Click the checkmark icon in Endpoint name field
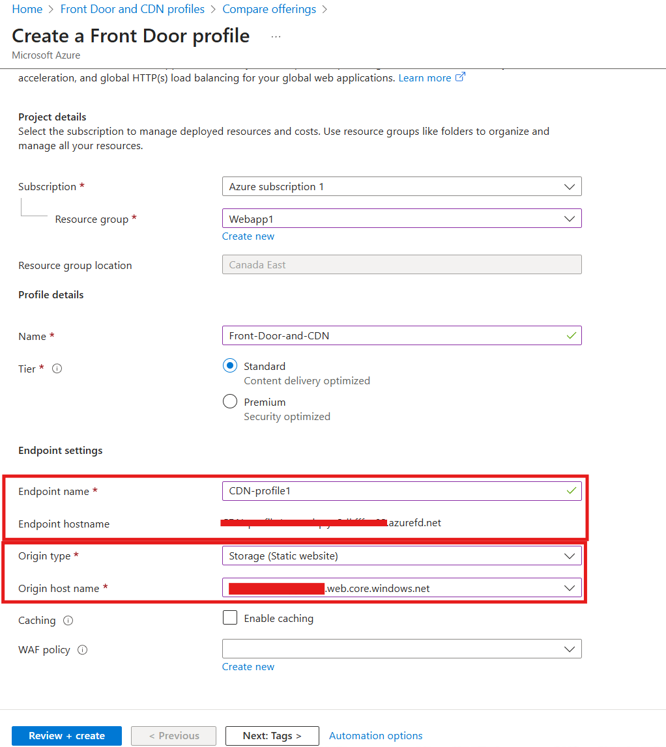Image resolution: width=666 pixels, height=747 pixels. coord(572,491)
